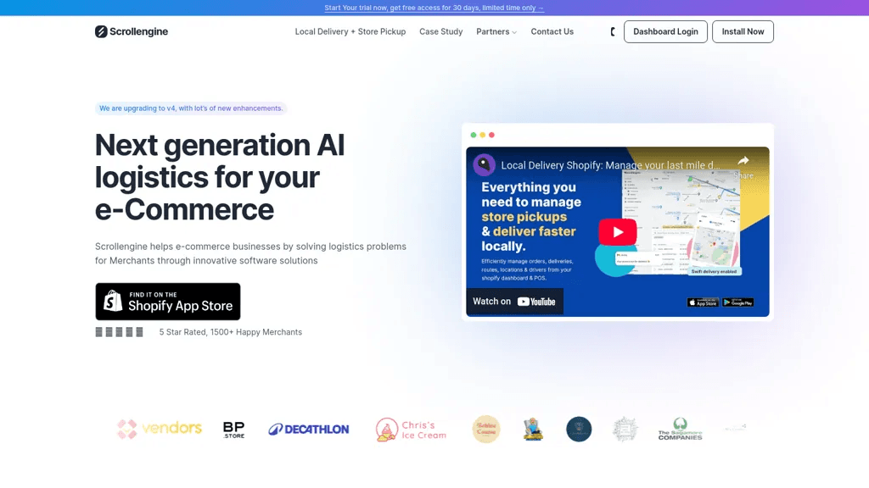Click the gray ornate merchant logo

tap(625, 430)
